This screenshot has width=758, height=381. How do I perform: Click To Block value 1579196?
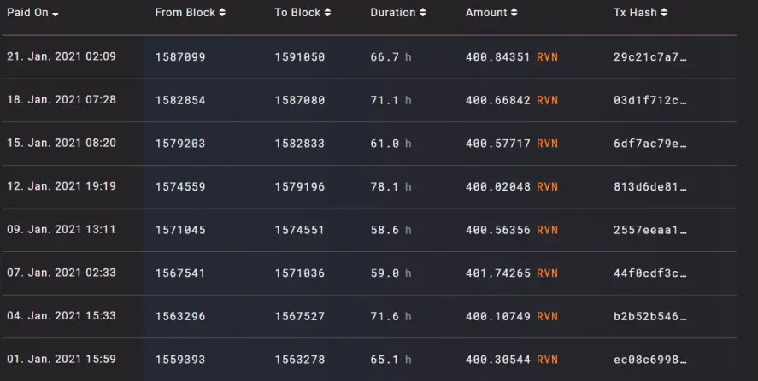(x=300, y=186)
